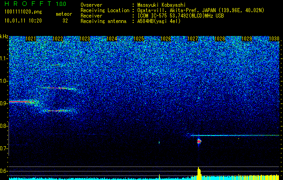This screenshot has width=283, height=180.
Task: Click the 1030 time marker
Action: [274, 39]
